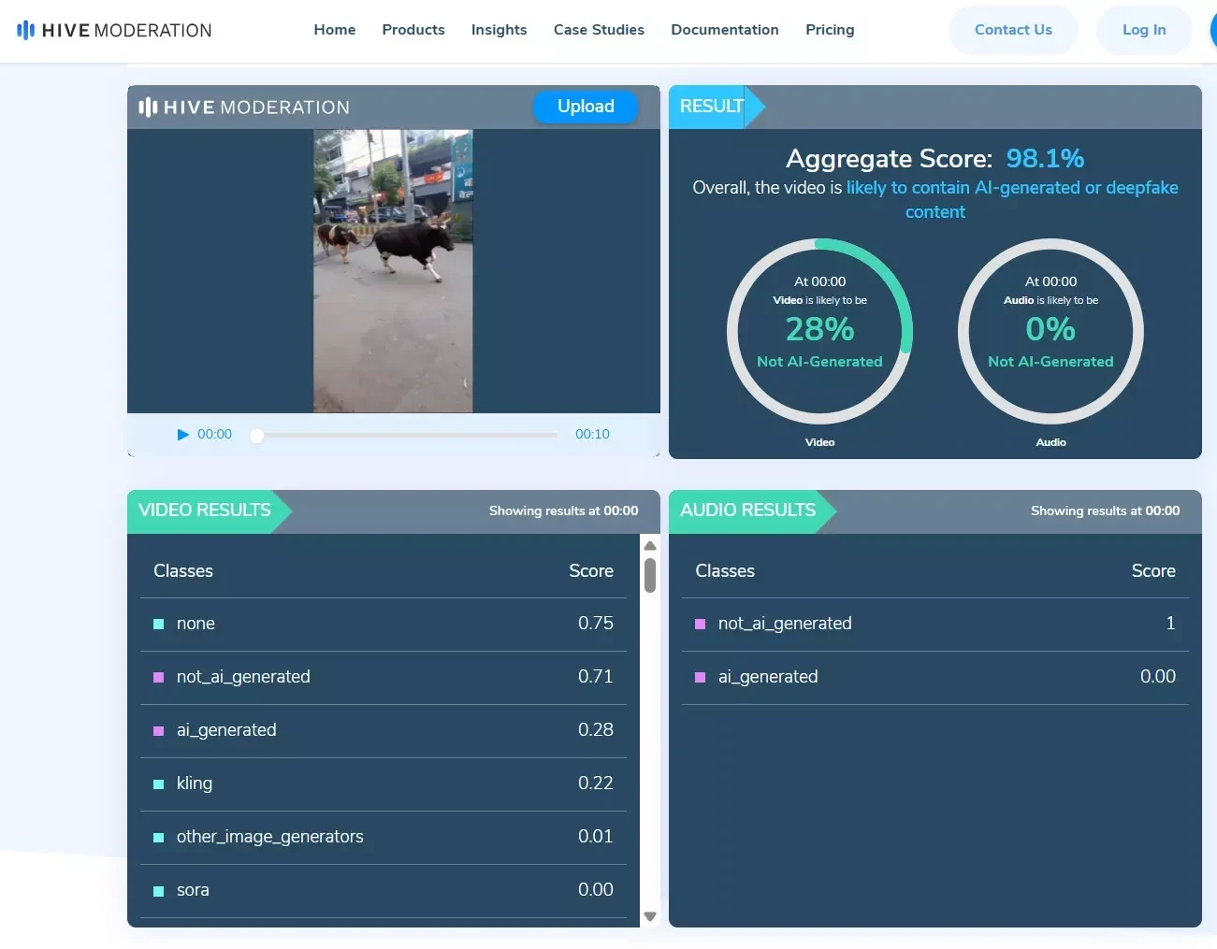1217x949 pixels.
Task: Open the Products menu
Action: point(413,30)
